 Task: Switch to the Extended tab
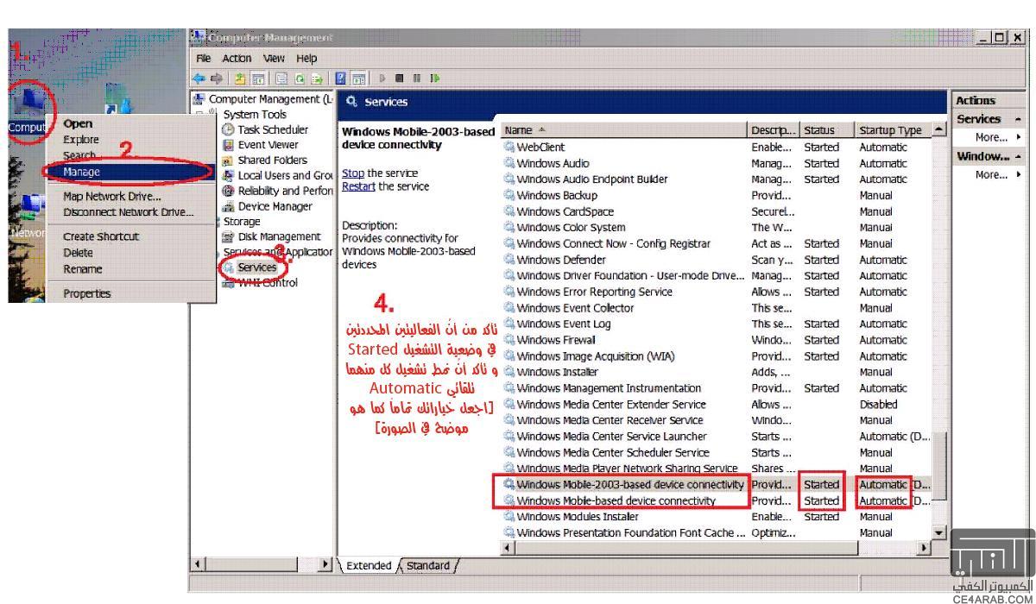coord(369,566)
